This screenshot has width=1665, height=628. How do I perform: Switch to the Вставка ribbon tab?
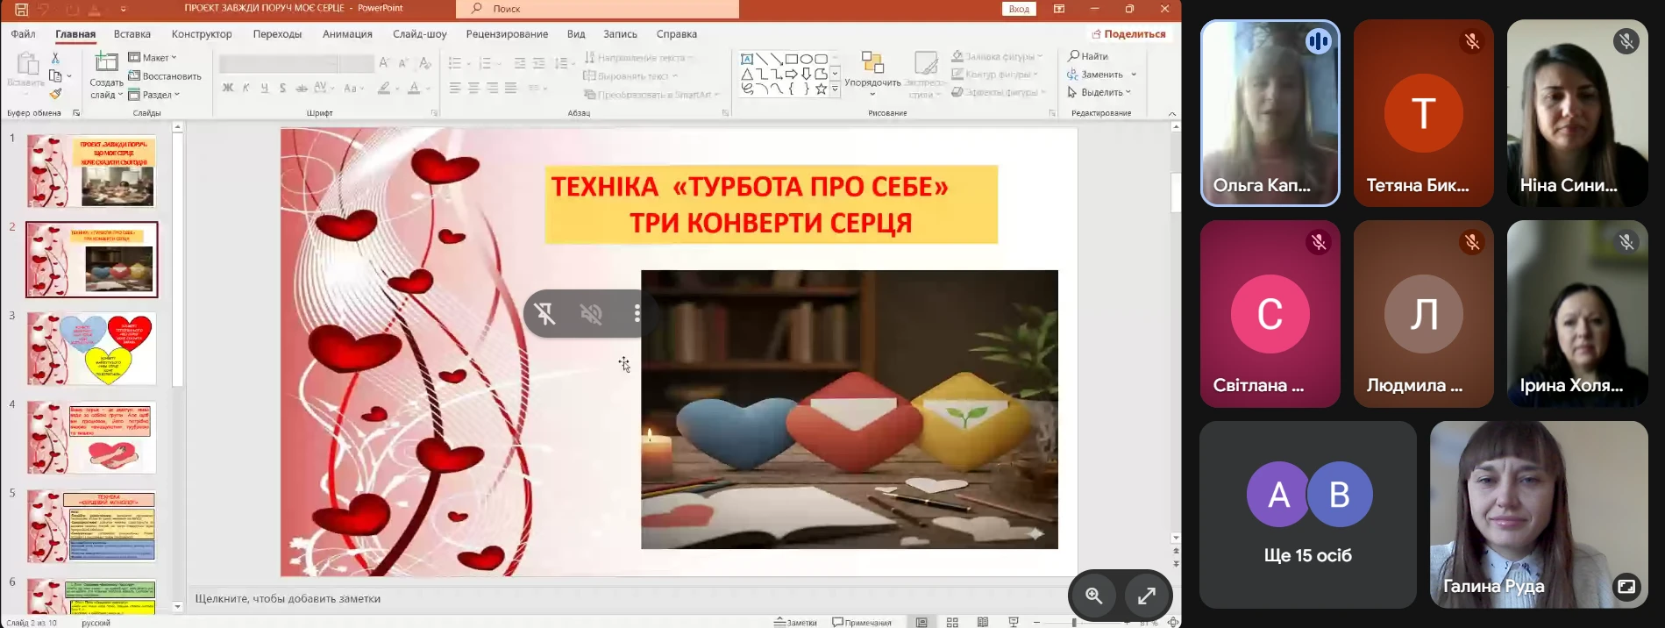[x=132, y=34]
